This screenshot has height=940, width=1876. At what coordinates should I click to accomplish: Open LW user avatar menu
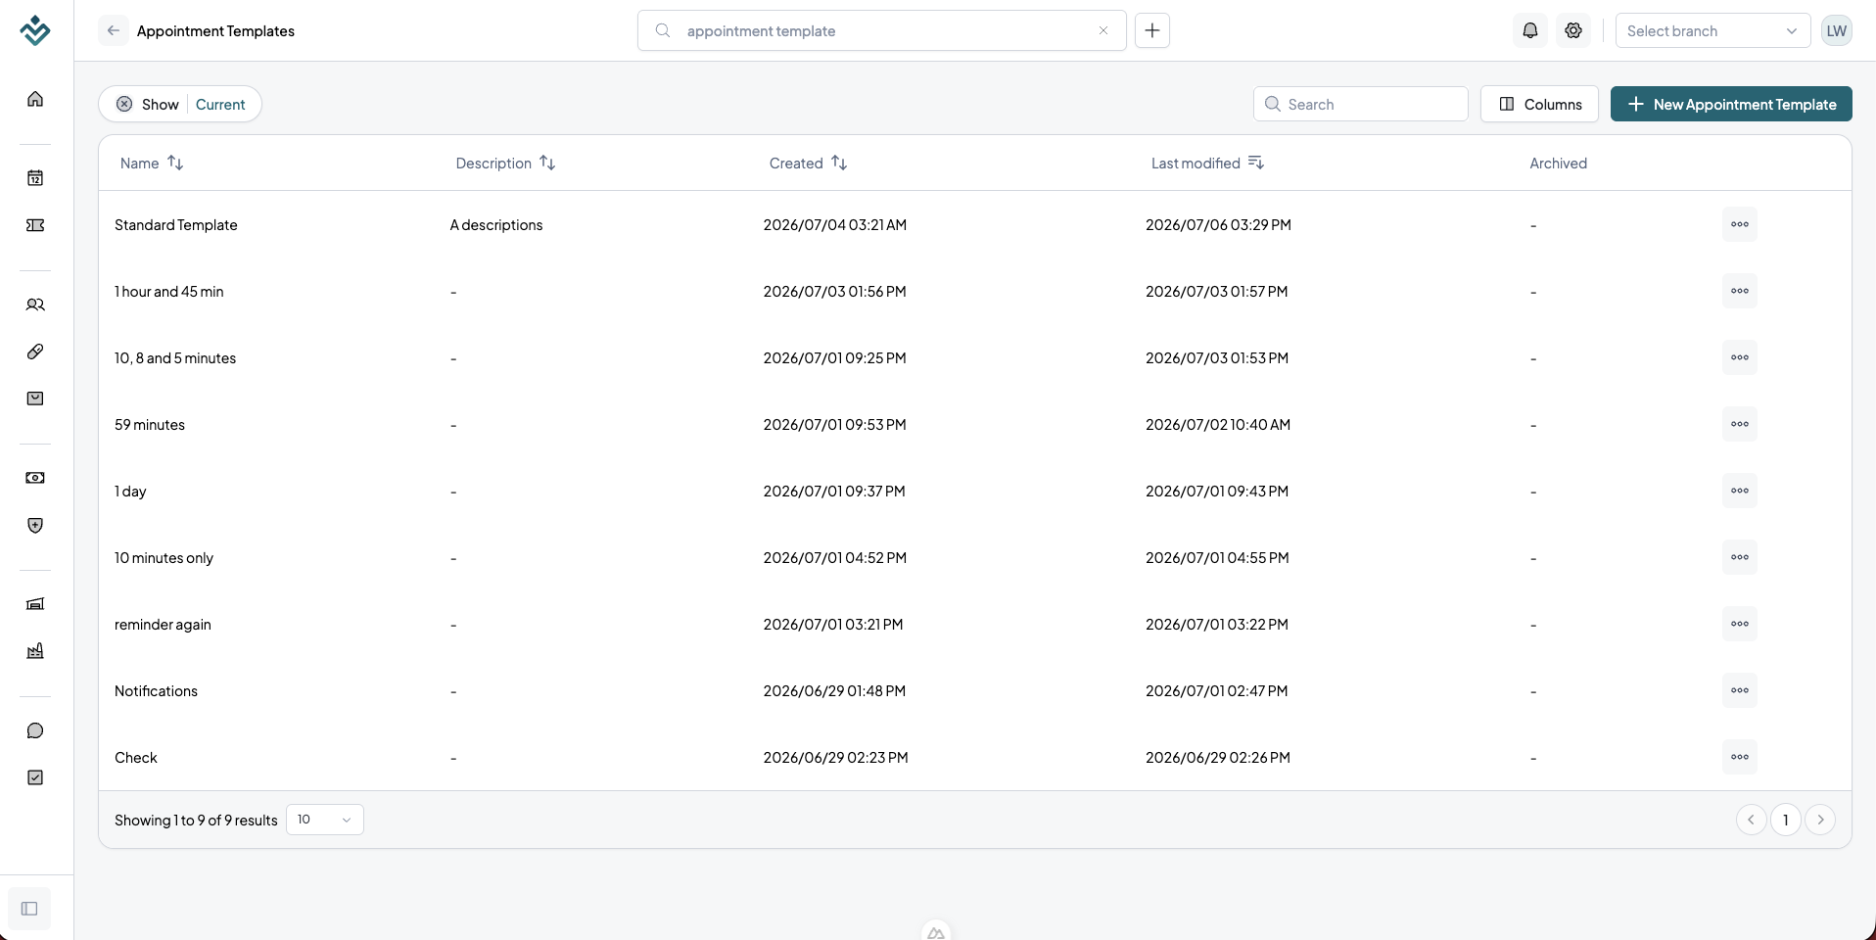[x=1837, y=30]
